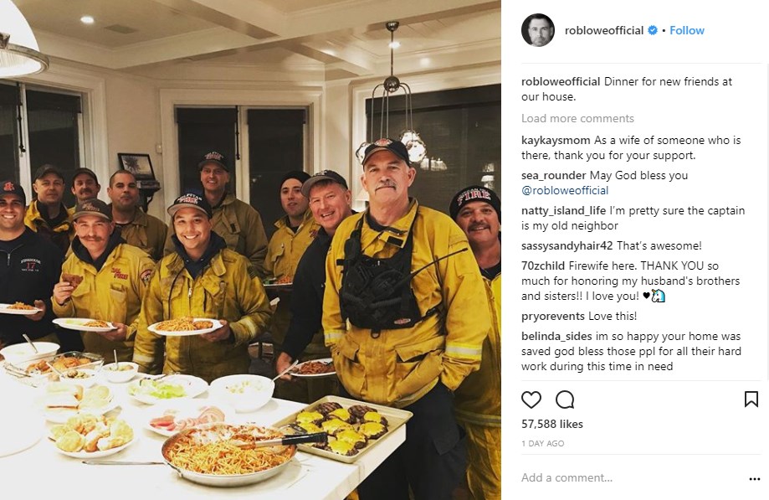
Task: Click the verified badge next to robloweofficial
Action: coord(653,30)
